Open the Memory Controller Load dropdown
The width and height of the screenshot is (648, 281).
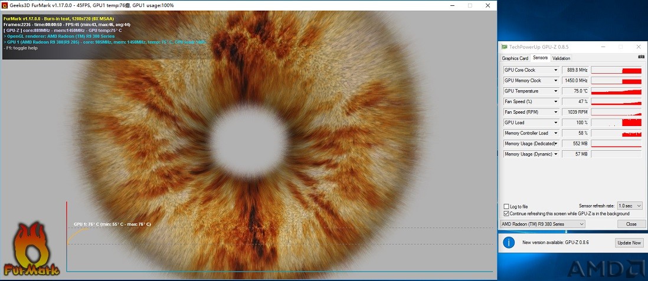click(x=556, y=133)
